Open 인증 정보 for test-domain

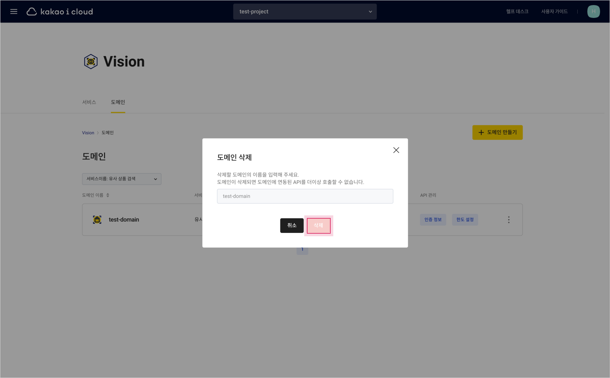[433, 220]
